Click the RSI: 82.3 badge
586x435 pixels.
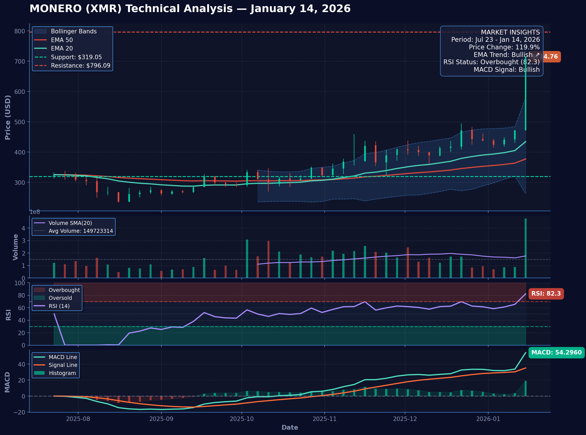point(546,294)
